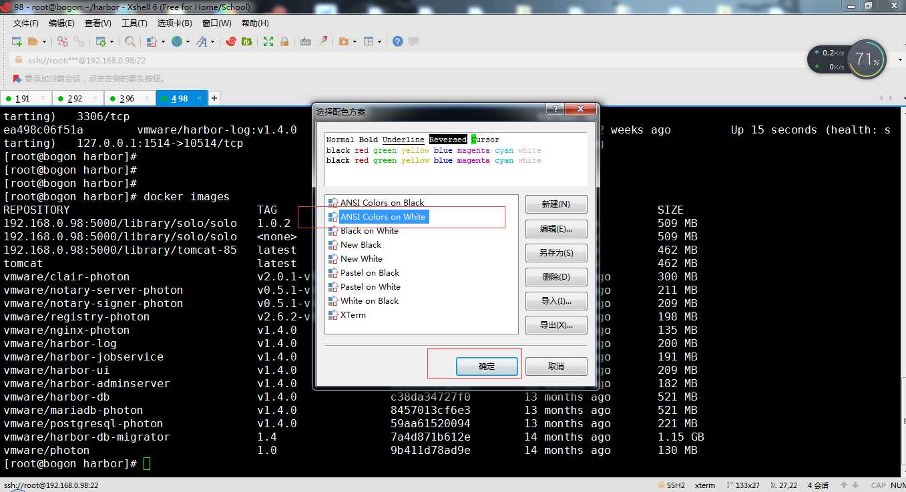The width and height of the screenshot is (906, 492).
Task: Click the new folder toolbar icon
Action: 344,41
